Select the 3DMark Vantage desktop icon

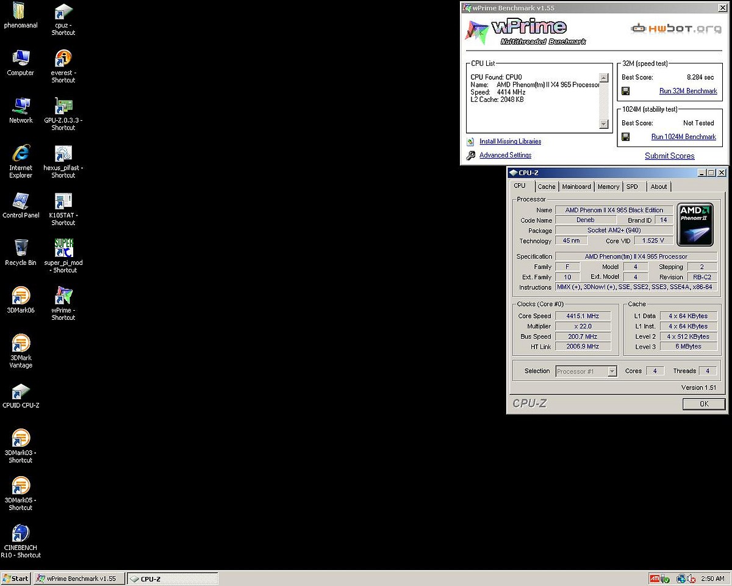click(21, 344)
